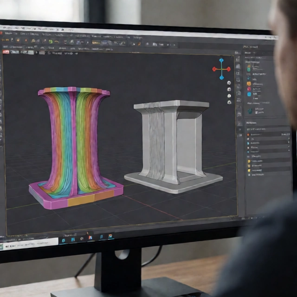Open the white circular icon in the taskbar
This screenshot has width=297, height=297.
click(x=82, y=239)
